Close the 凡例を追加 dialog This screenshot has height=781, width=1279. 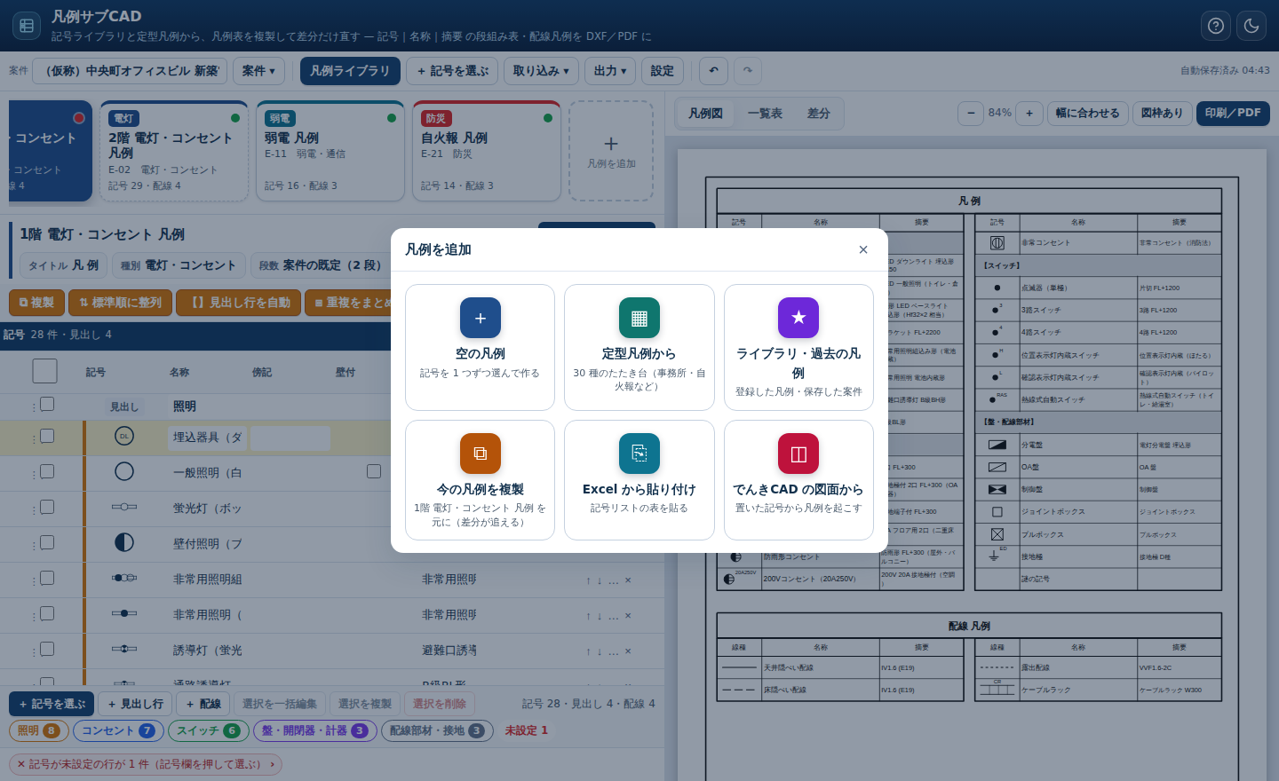[863, 249]
